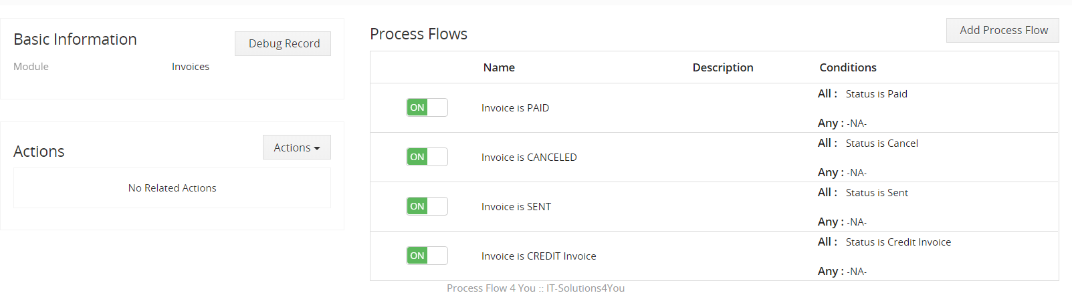Open the Invoice is CREDIT Invoice flow
Screen dimensions: 1072x301
coord(538,256)
